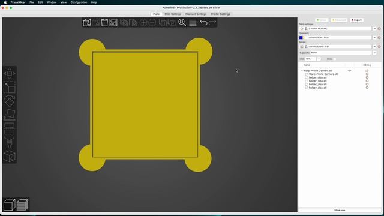The width and height of the screenshot is (384, 216).
Task: Collapse the Warp-Prone Corners.stl object tree
Action: pyautogui.click(x=302, y=71)
